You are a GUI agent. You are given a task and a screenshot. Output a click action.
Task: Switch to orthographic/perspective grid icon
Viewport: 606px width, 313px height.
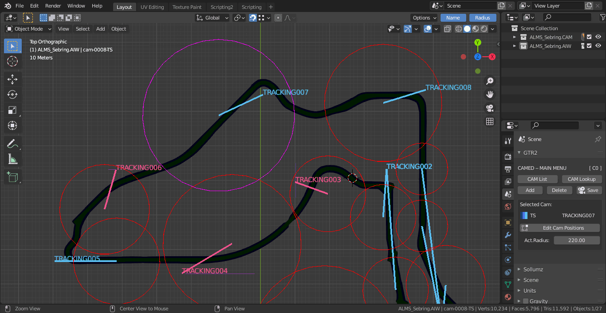[x=490, y=121]
